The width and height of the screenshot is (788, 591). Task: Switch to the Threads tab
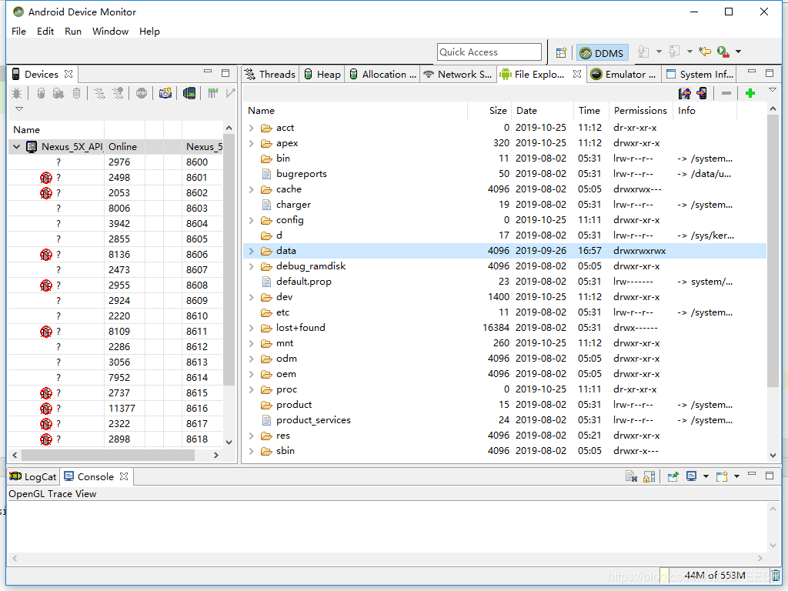point(270,75)
